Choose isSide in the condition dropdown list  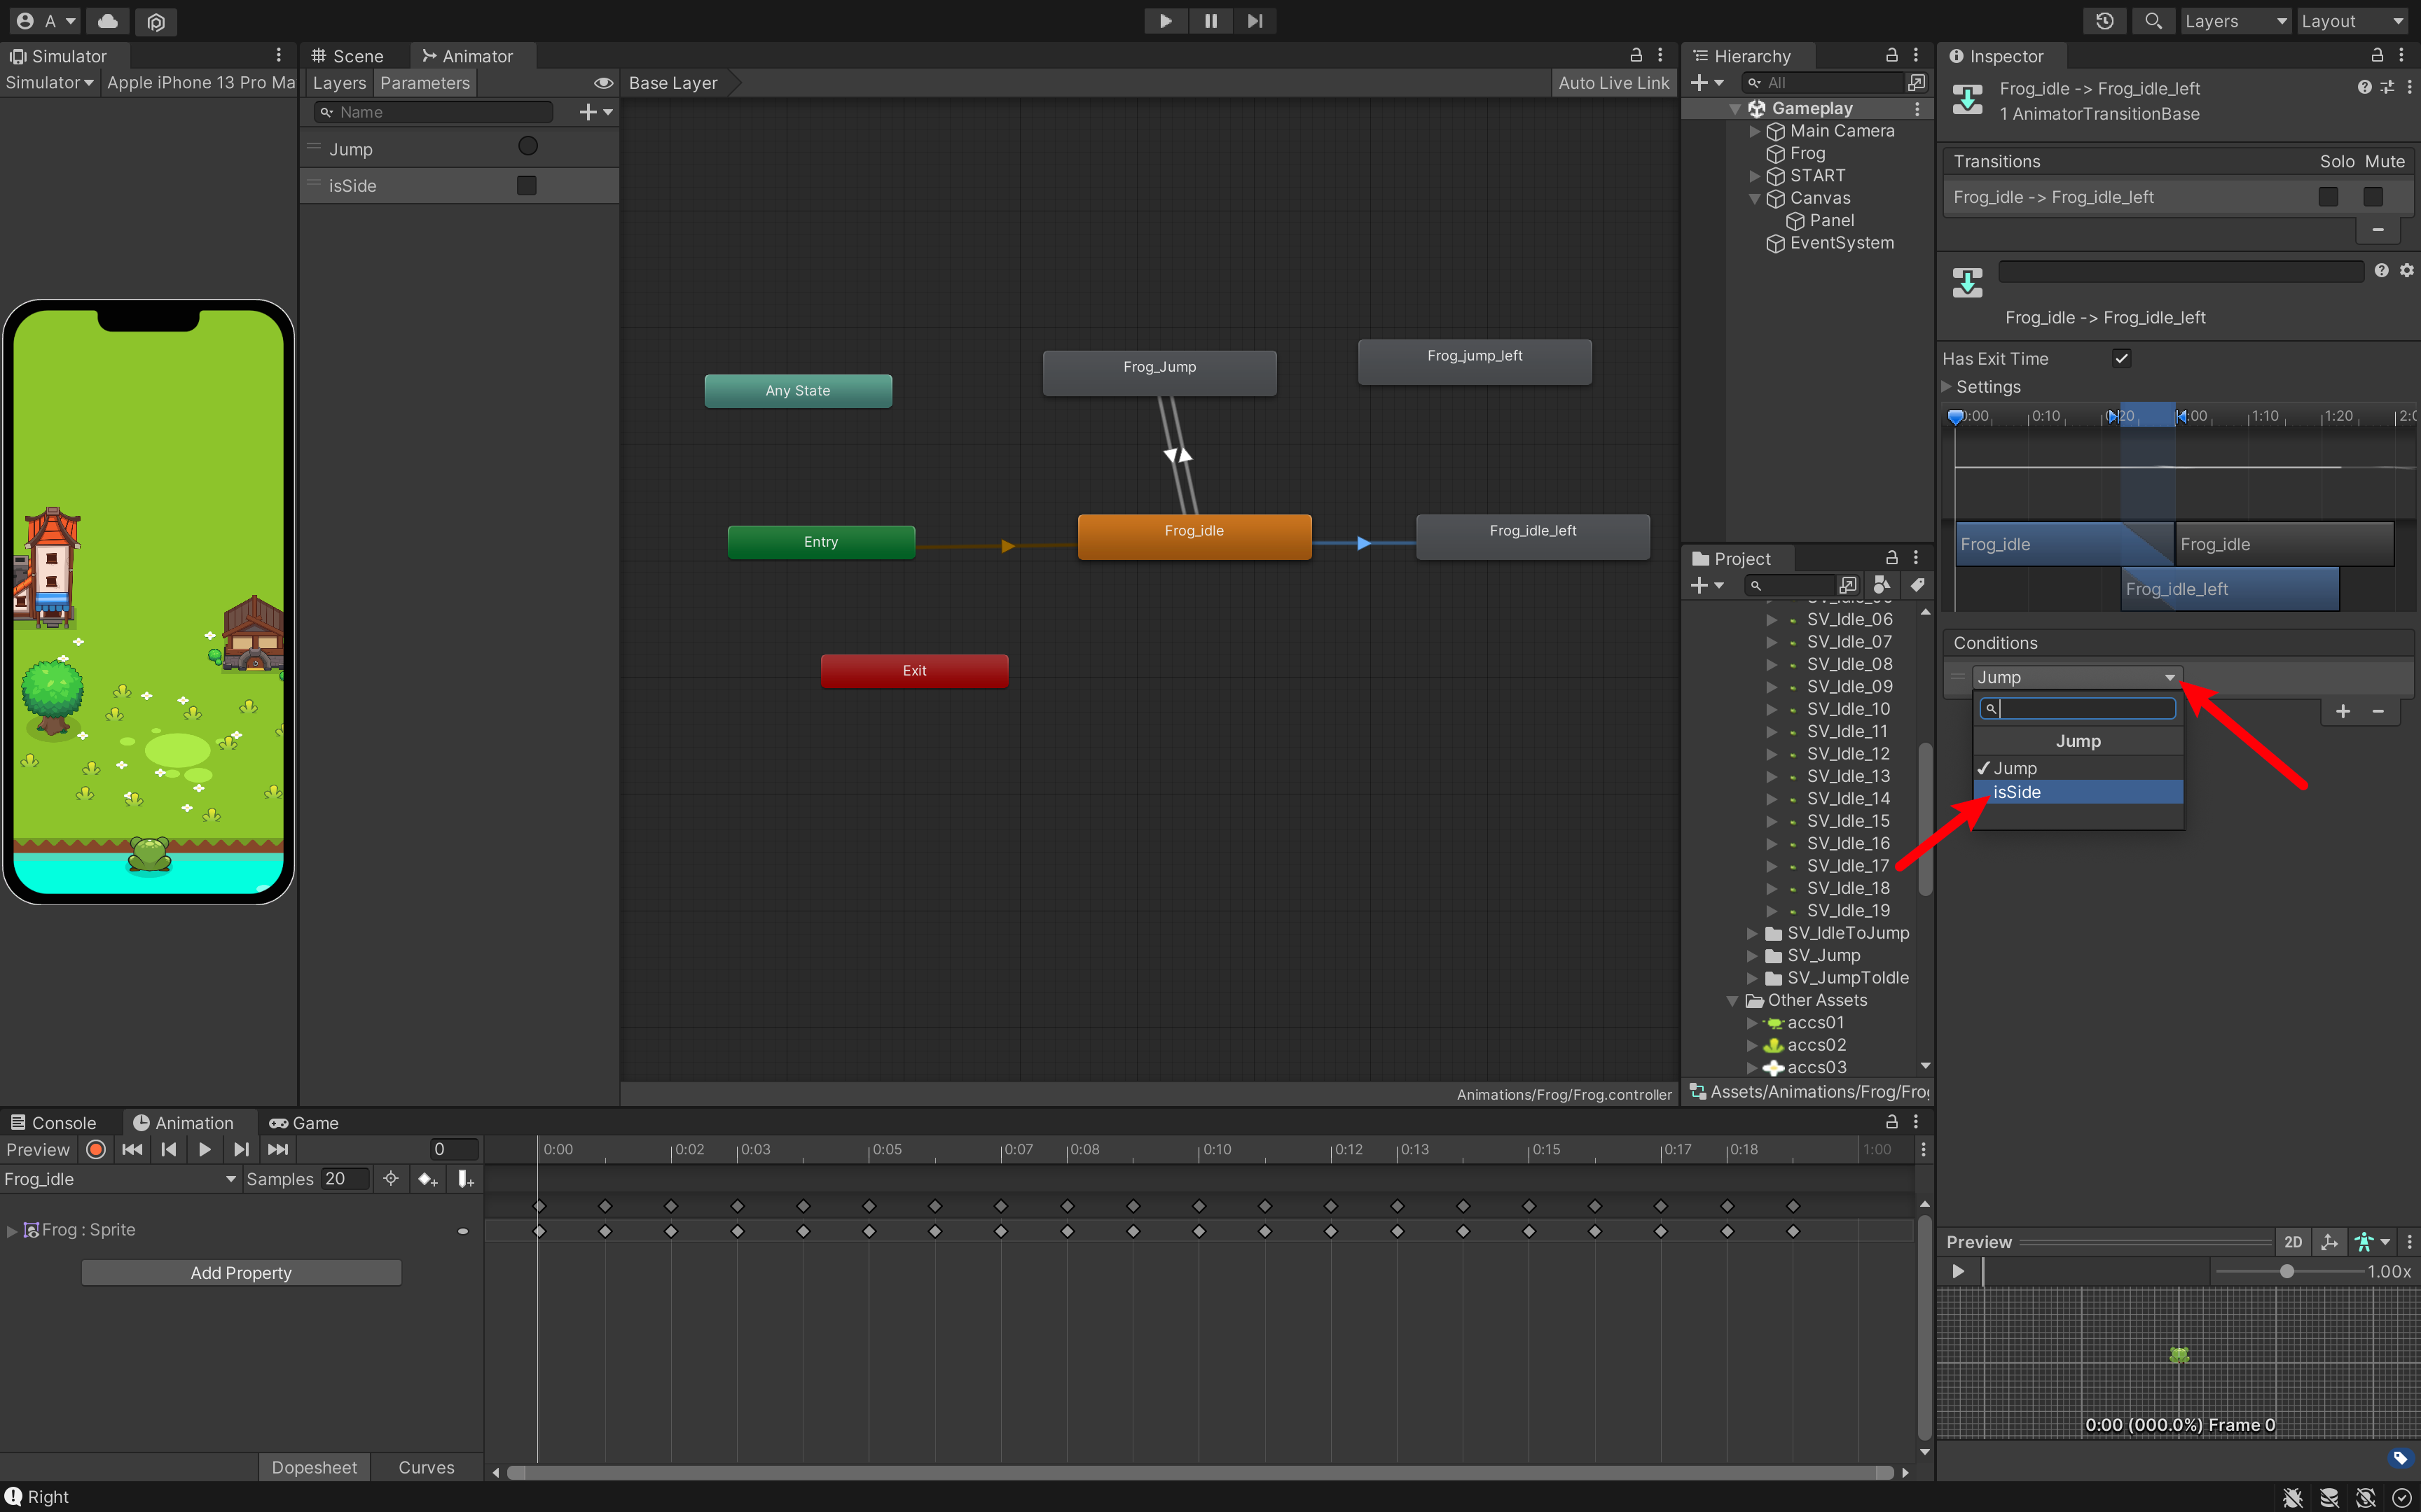pos(2078,792)
